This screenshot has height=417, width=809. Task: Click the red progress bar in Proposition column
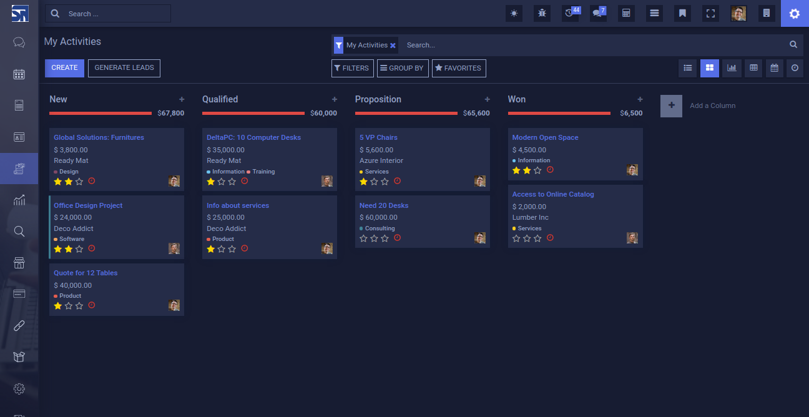(x=406, y=113)
